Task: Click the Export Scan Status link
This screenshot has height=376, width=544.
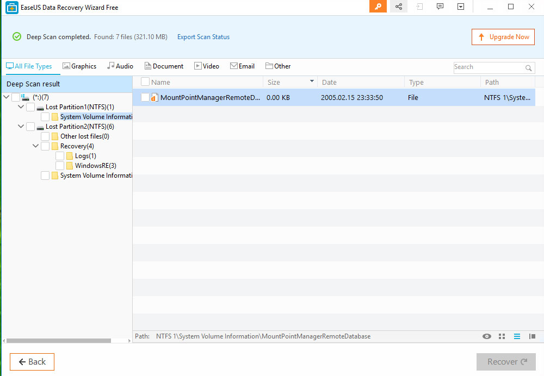Action: pos(203,37)
